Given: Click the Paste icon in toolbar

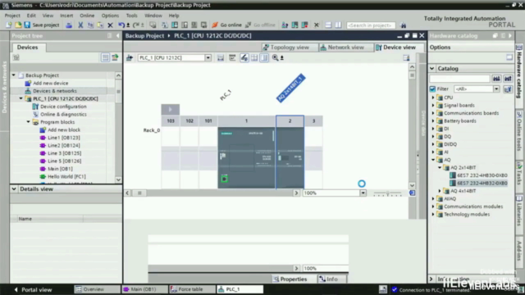Looking at the screenshot, I should [x=100, y=25].
